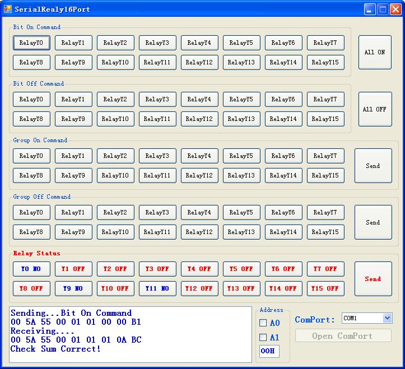
Task: Click RelayY7 in Bit On Command
Action: click(325, 43)
